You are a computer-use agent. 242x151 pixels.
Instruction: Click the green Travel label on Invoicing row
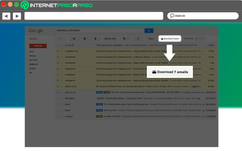tap(99, 116)
